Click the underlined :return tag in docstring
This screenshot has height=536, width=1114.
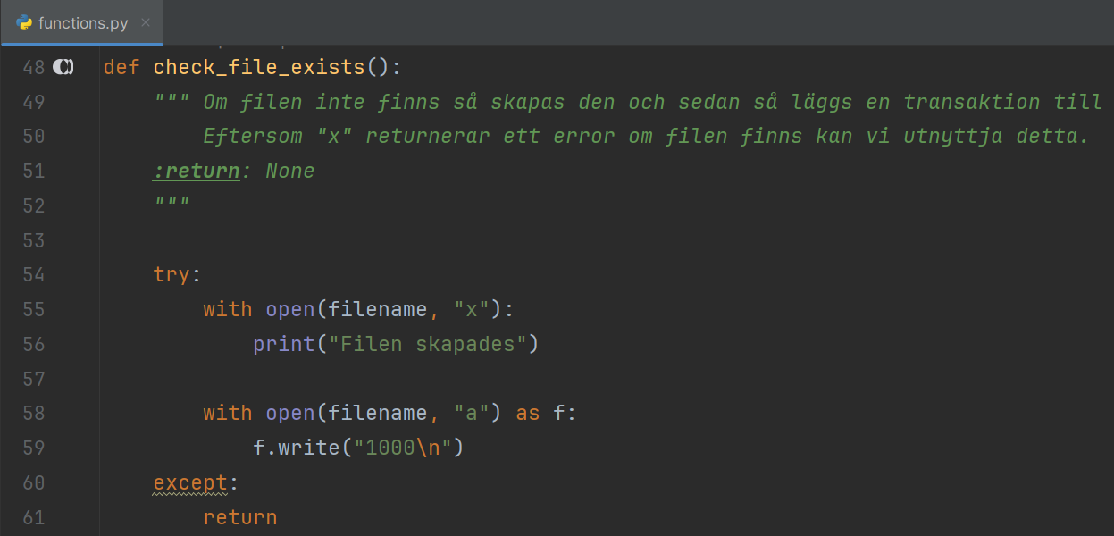point(196,171)
